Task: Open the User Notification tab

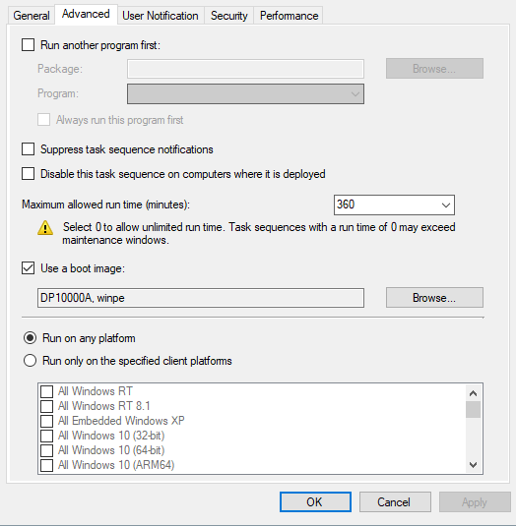Action: (161, 16)
